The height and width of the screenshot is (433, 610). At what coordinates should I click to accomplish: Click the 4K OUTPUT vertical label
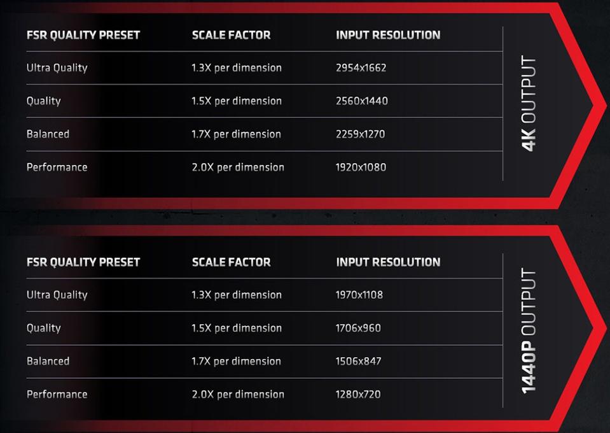[x=529, y=103]
